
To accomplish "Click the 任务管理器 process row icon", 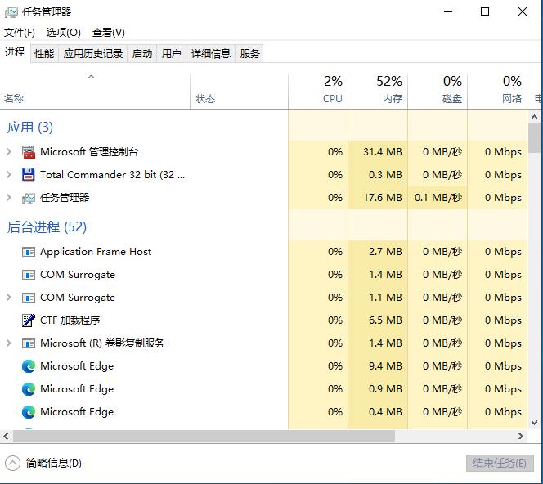I will click(x=29, y=198).
